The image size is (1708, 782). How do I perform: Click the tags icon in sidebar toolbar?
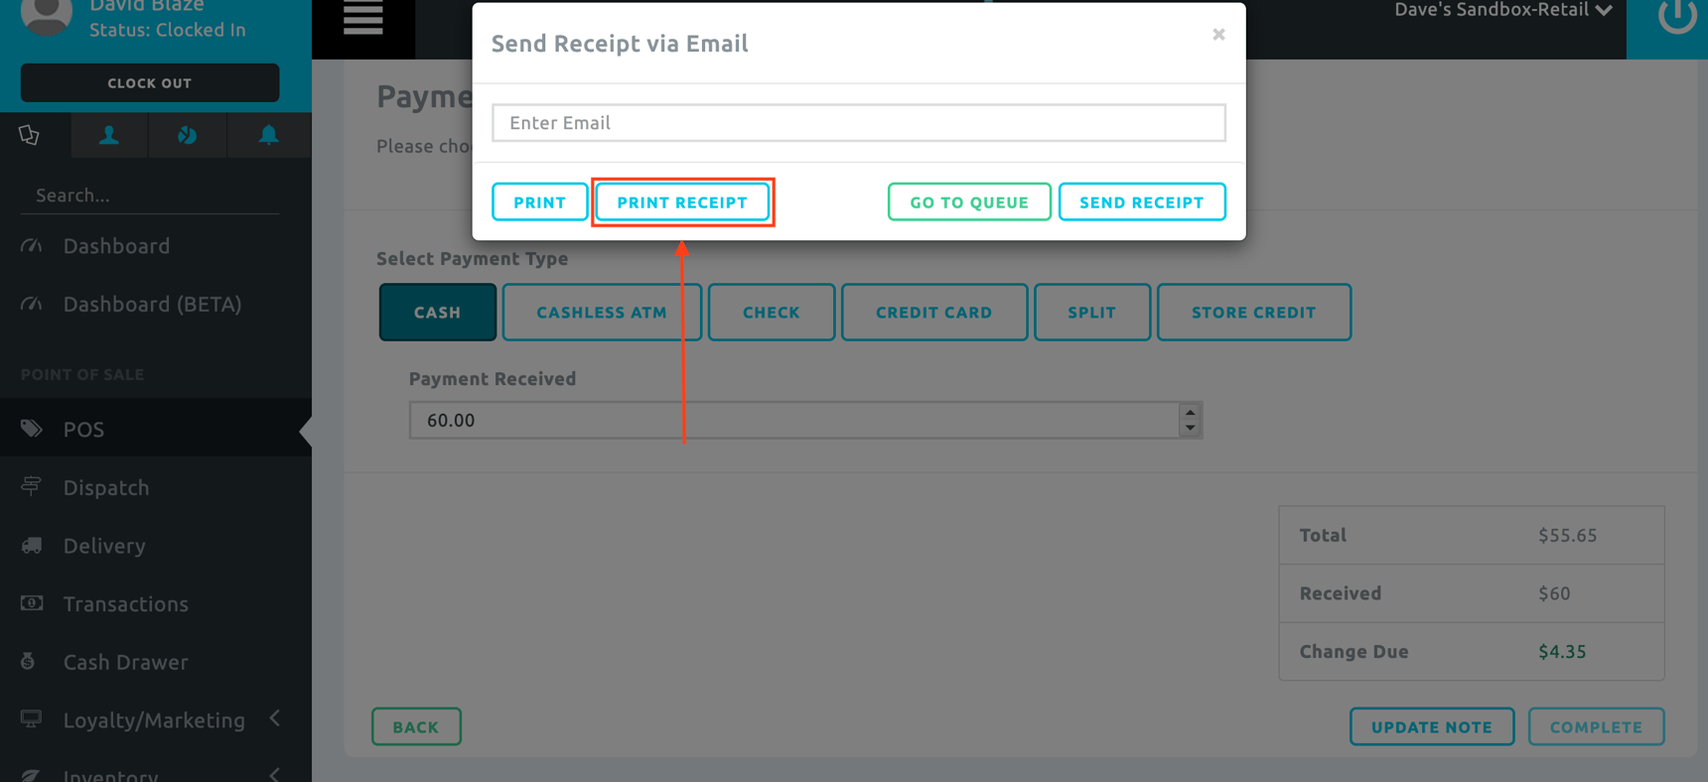[30, 135]
